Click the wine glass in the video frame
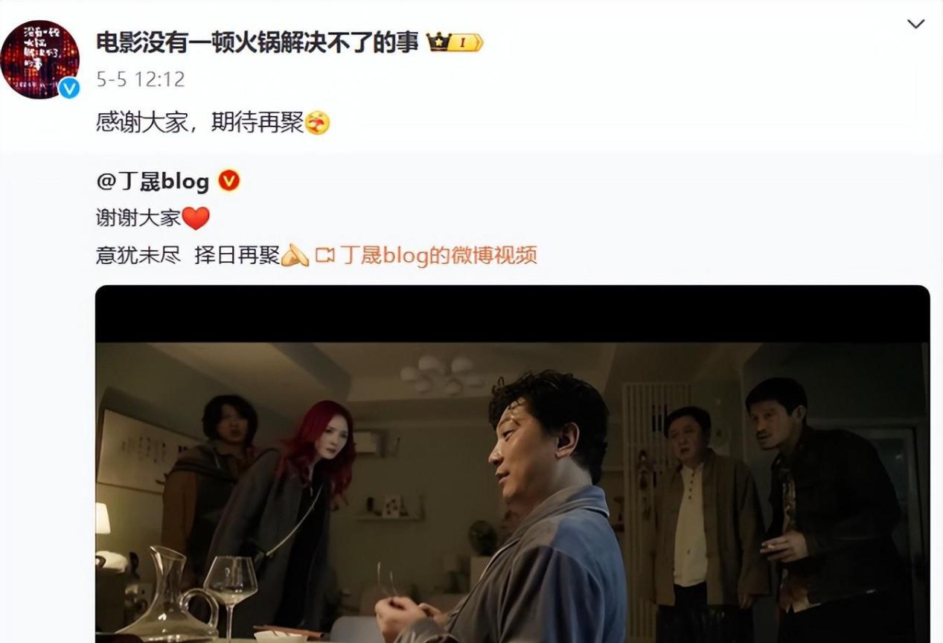The height and width of the screenshot is (643, 943). [230, 593]
